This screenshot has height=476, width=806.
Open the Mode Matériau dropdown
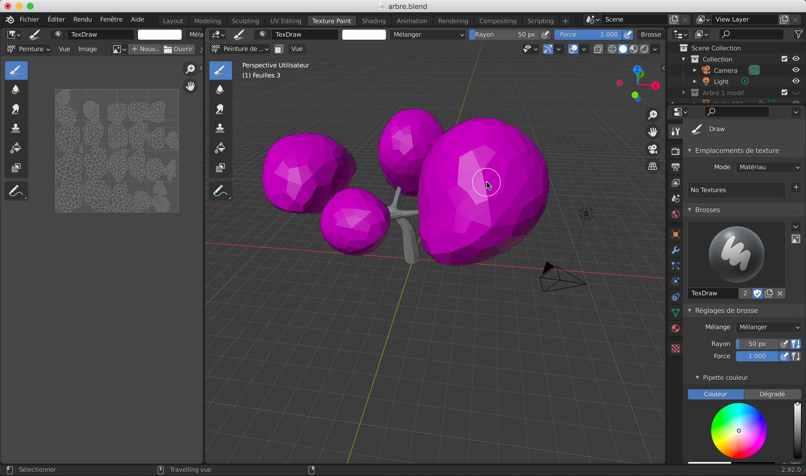768,167
